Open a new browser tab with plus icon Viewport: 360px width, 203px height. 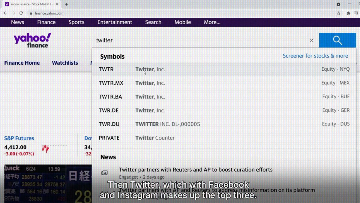pyautogui.click(x=66, y=4)
